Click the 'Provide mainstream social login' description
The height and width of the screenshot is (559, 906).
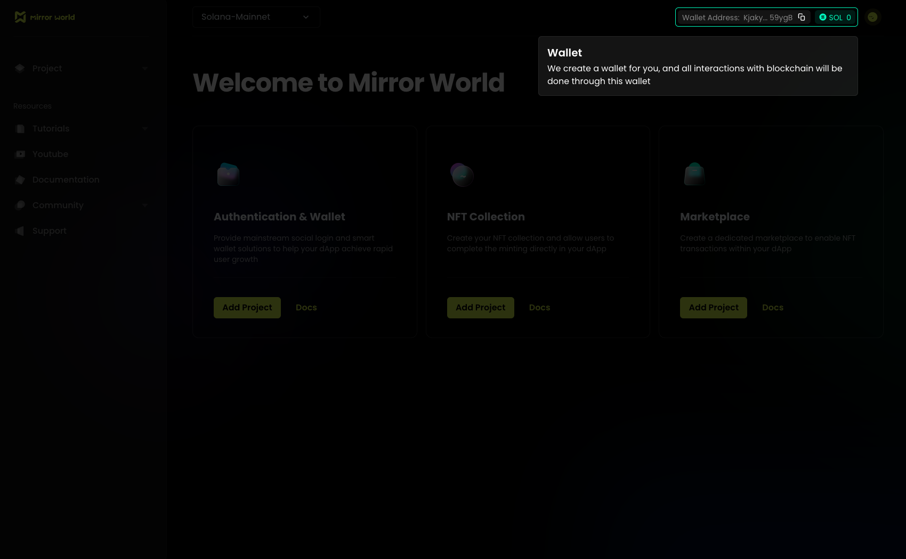click(x=303, y=249)
